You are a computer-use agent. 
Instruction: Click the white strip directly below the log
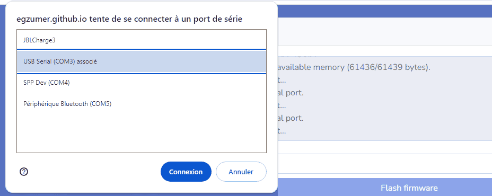click(385, 147)
